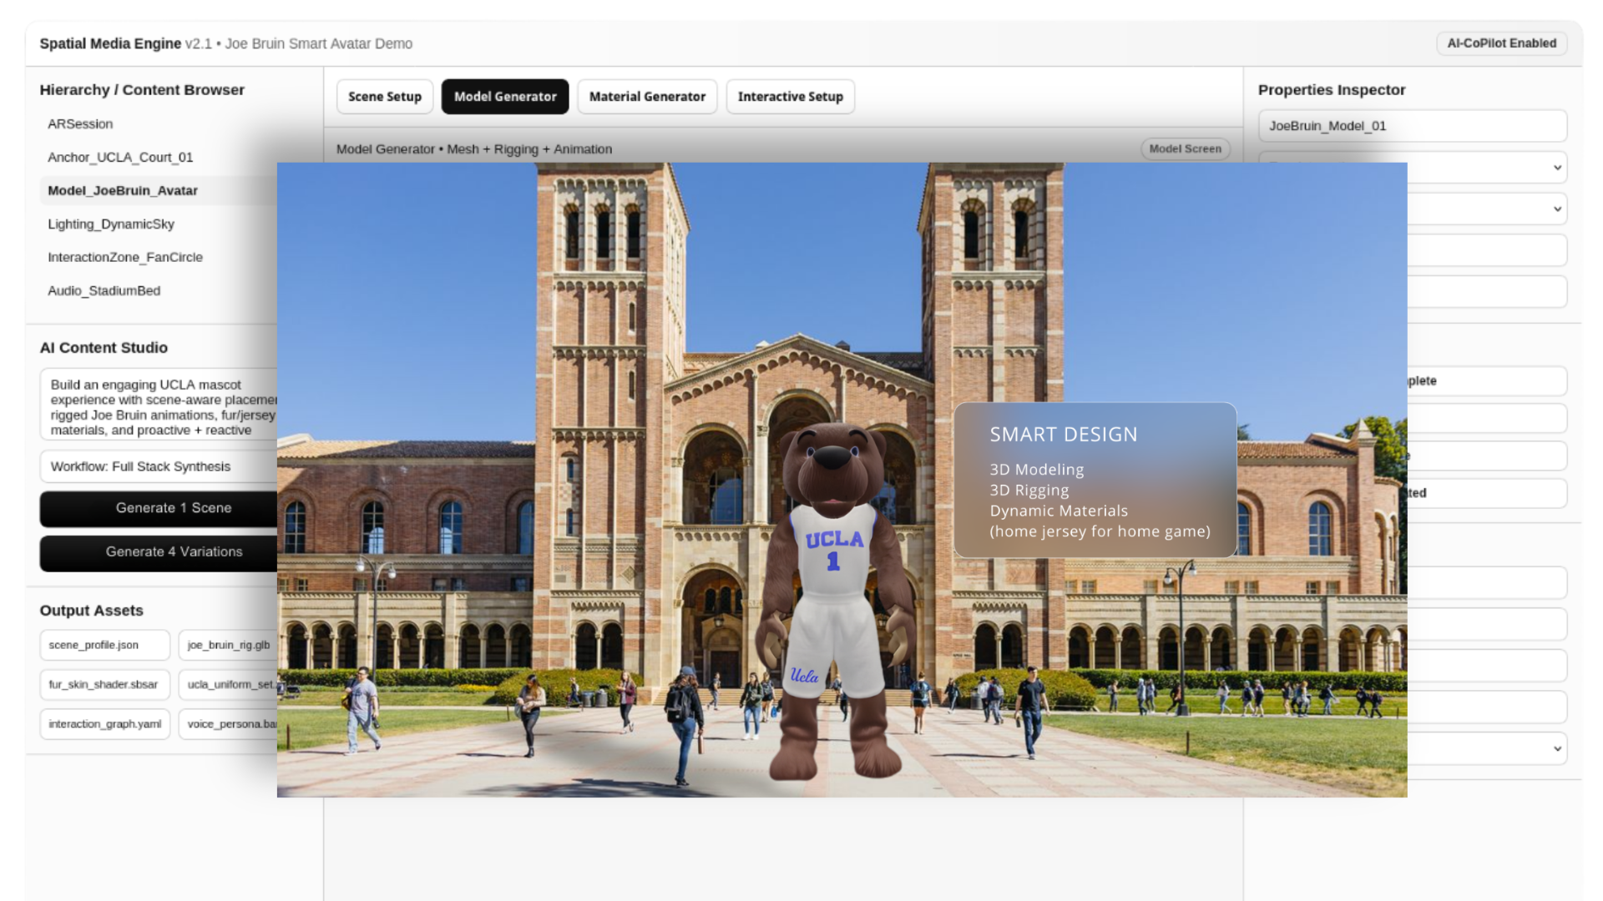Switch to Material Generator tab
Image resolution: width=1603 pixels, height=901 pixels.
(x=647, y=97)
